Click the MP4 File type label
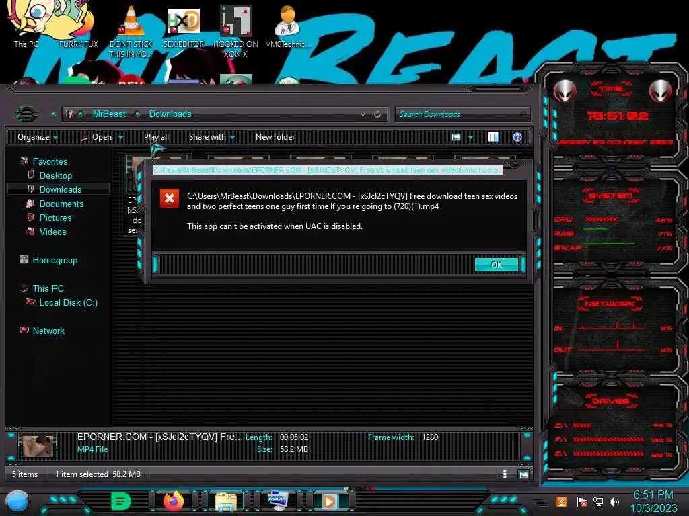This screenshot has height=516, width=689. coord(92,449)
